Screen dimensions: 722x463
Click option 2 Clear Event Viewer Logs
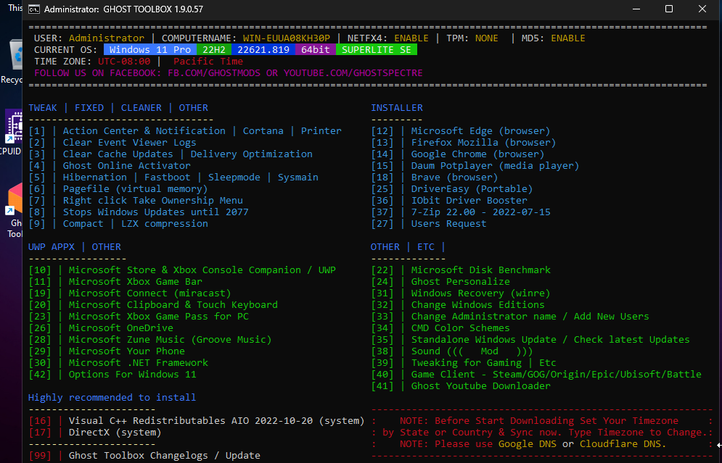(x=112, y=143)
